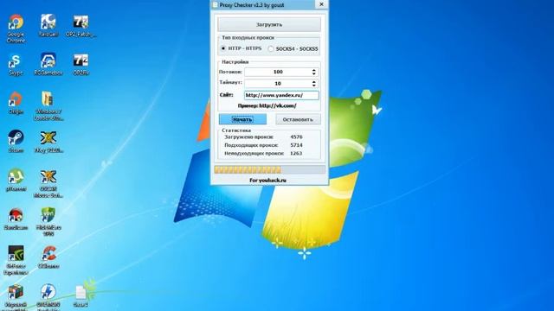Image resolution: width=554 pixels, height=311 pixels.
Task: Open the blue shortcut right of Skype
Action: [x=48, y=61]
